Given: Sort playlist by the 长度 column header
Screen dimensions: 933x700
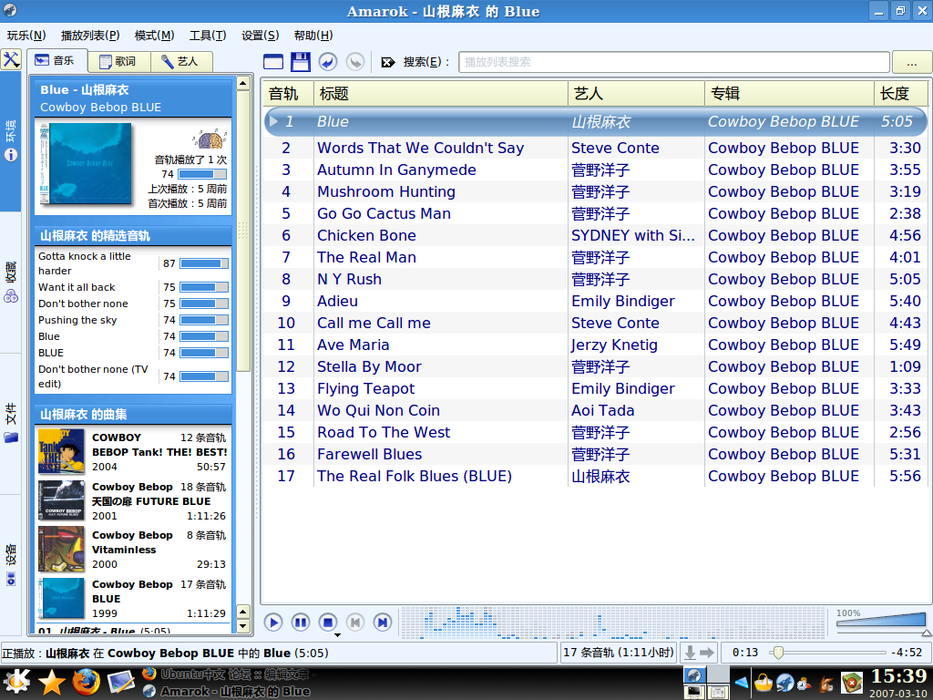Looking at the screenshot, I should pyautogui.click(x=901, y=94).
